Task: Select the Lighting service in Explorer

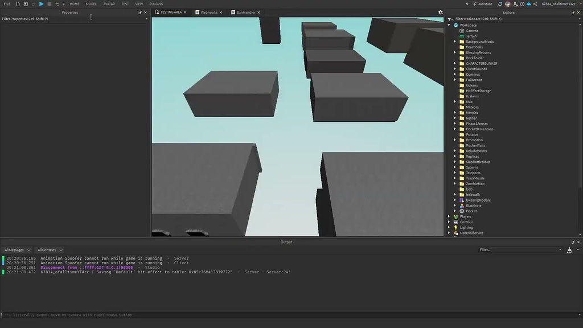Action: coord(467,227)
